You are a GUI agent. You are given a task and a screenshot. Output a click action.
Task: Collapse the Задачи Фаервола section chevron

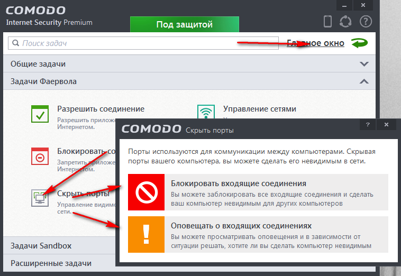[x=364, y=81]
